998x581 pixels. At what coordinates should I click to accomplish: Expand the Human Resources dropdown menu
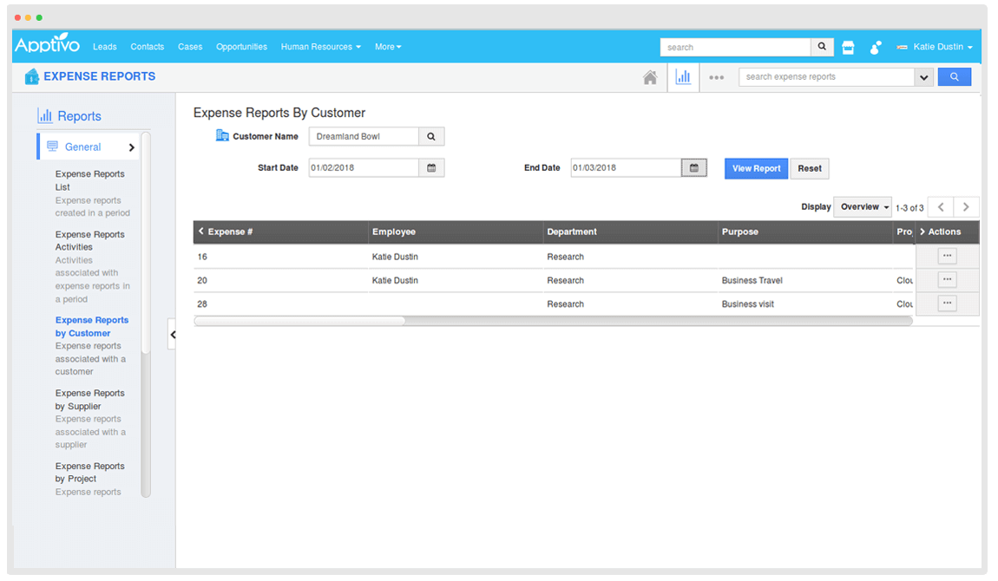(x=320, y=47)
